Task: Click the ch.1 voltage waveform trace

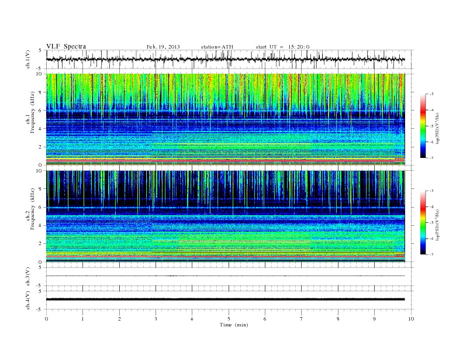Action: pyautogui.click(x=225, y=59)
